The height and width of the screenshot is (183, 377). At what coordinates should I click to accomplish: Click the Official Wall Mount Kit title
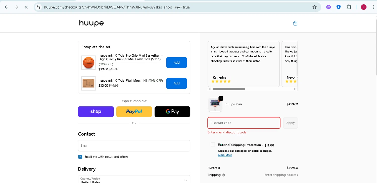pos(123,81)
